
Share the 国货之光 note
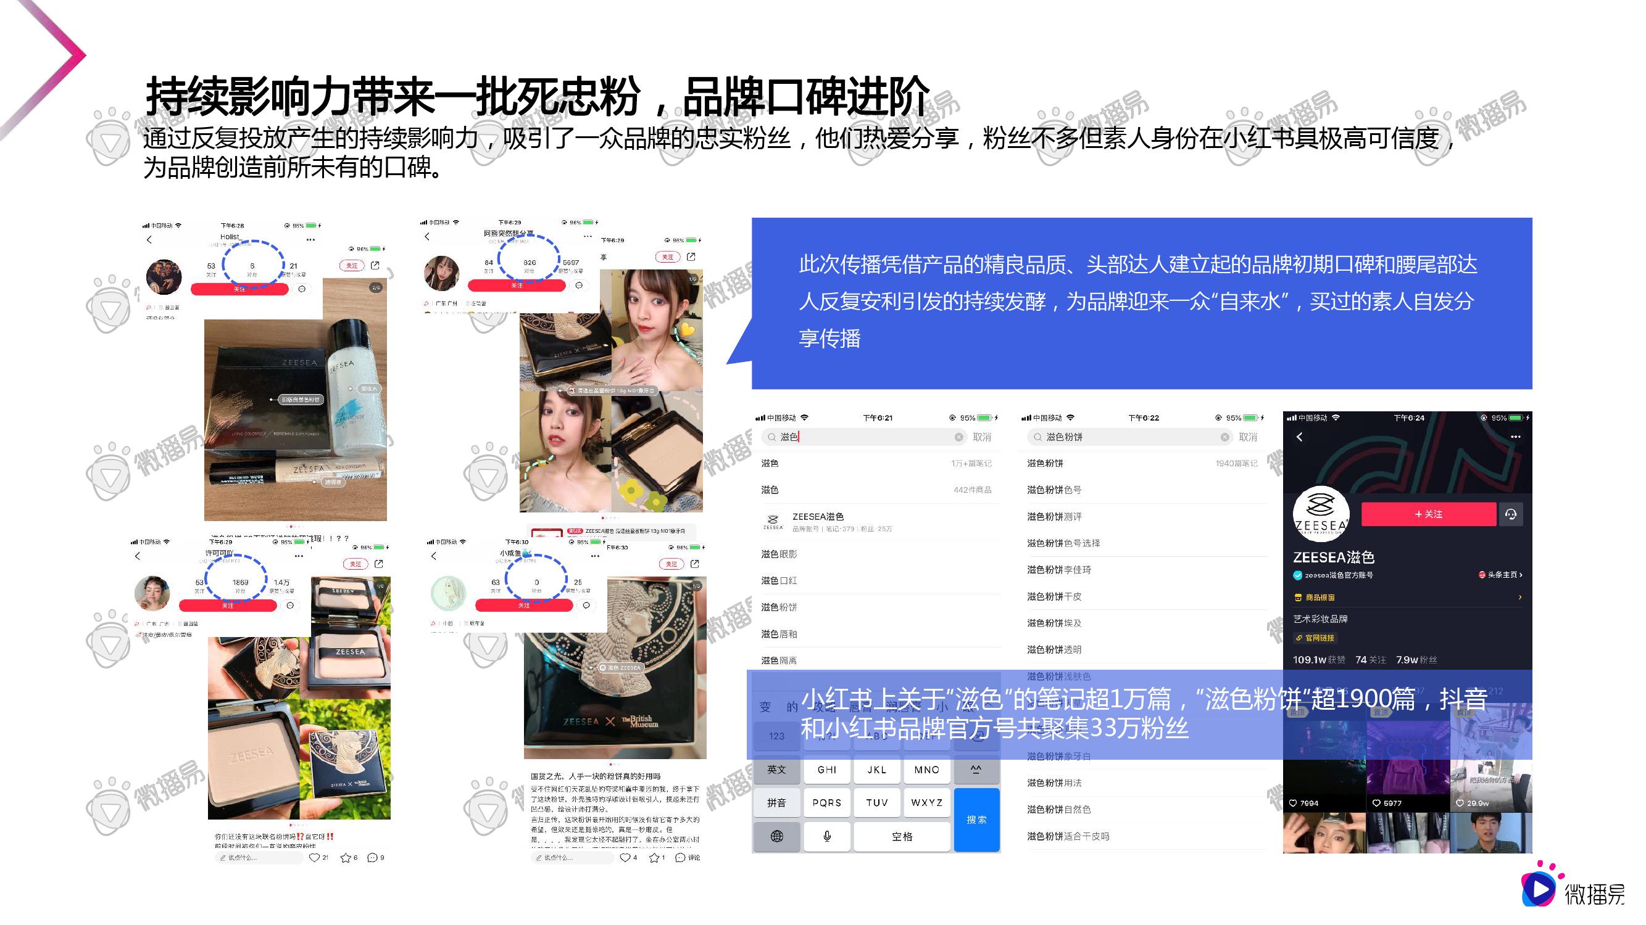tap(694, 564)
